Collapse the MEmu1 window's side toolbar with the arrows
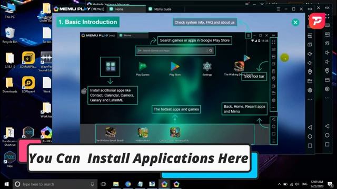Image resolution: width=337 pixels, height=189 pixels. [x=310, y=9]
